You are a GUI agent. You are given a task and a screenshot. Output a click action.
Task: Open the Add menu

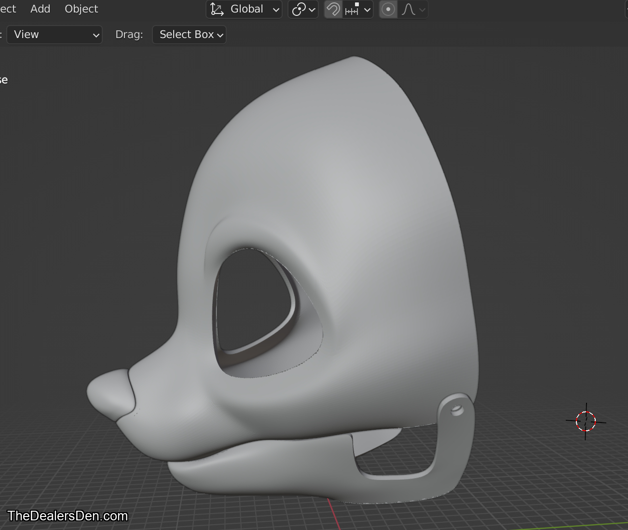(40, 9)
